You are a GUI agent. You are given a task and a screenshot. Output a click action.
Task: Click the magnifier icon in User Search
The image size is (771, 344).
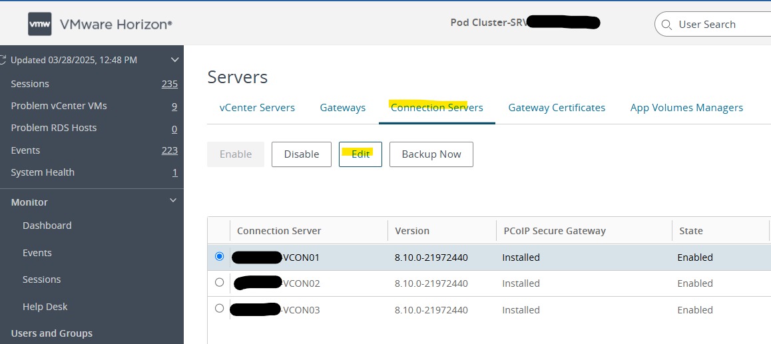coord(666,25)
